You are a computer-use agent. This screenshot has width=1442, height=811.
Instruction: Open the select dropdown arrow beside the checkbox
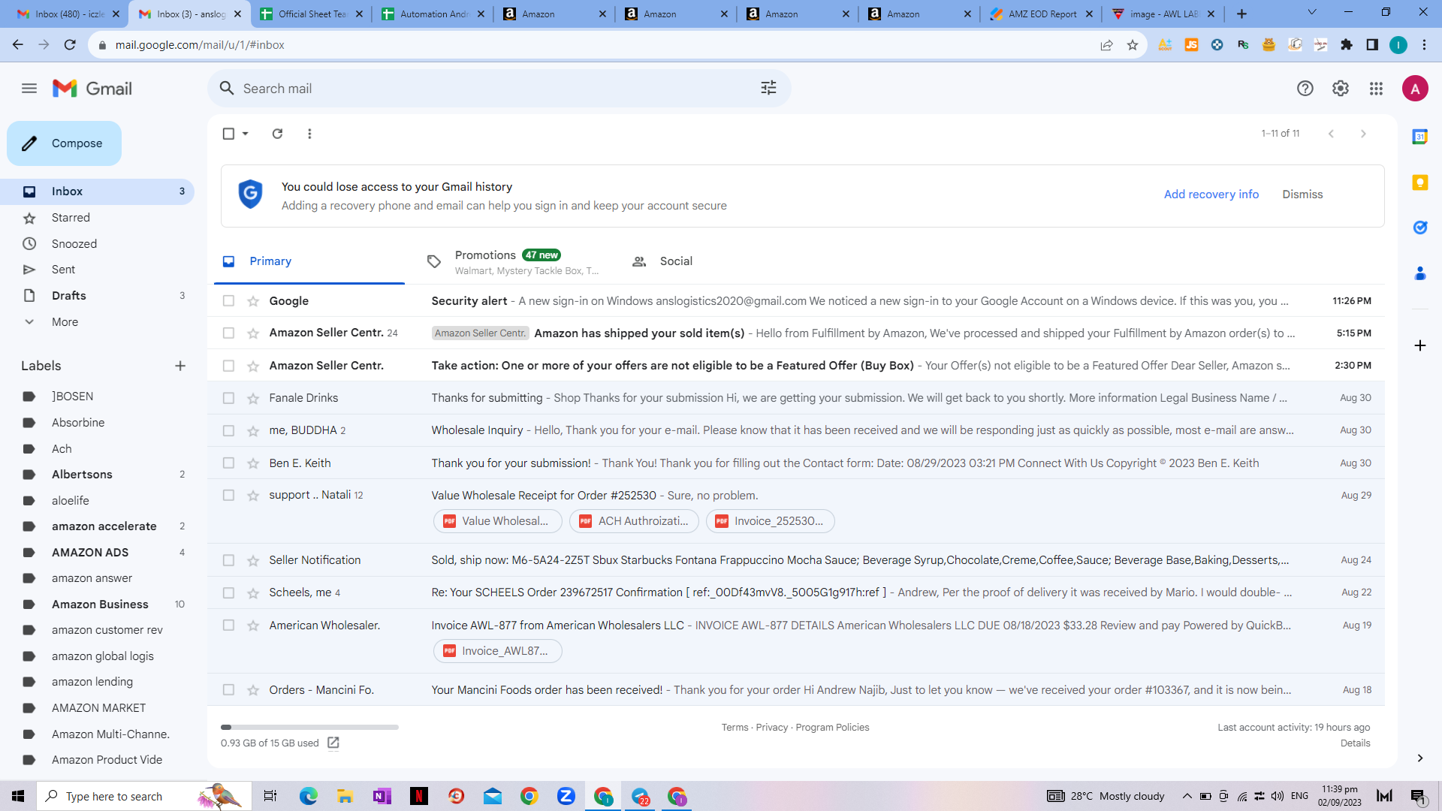coord(245,134)
